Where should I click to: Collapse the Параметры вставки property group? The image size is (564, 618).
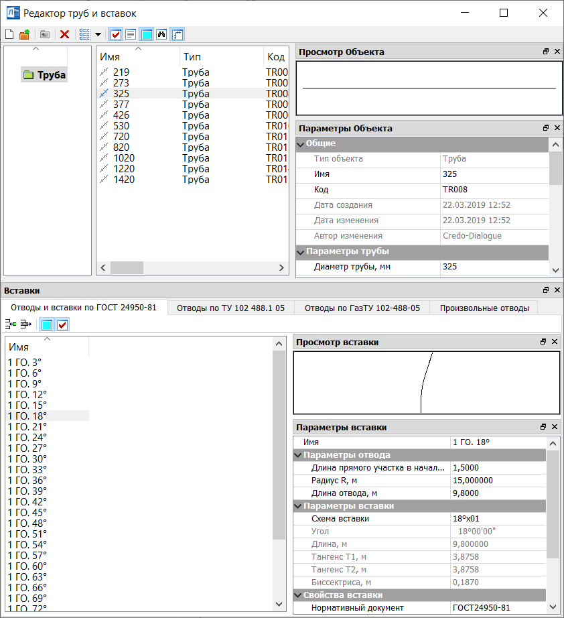(x=298, y=506)
